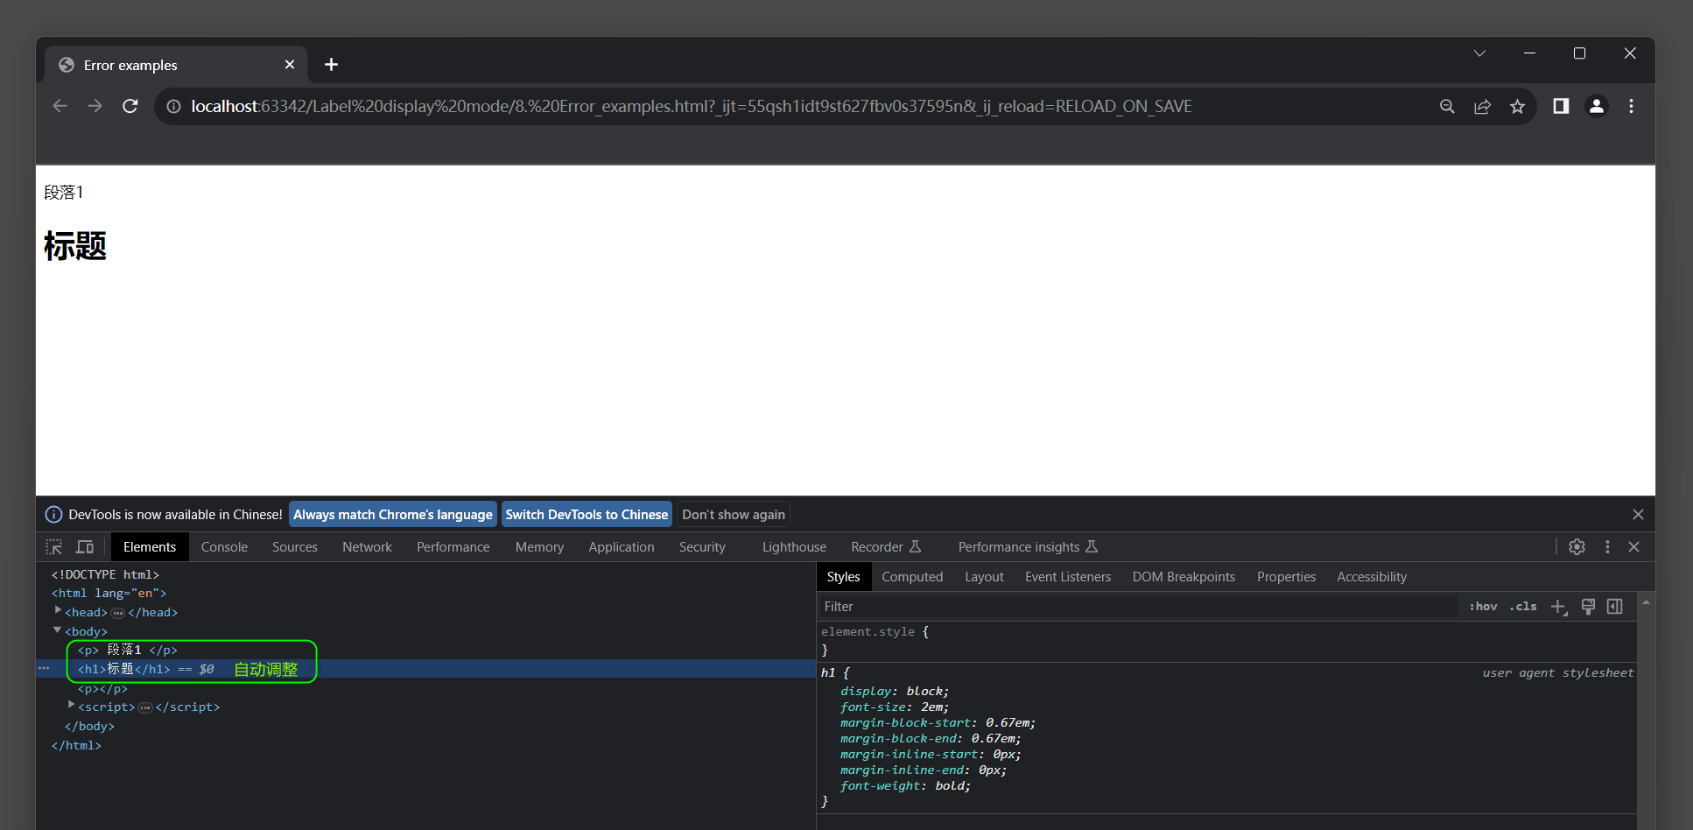
Task: Share this page icon
Action: tap(1482, 106)
